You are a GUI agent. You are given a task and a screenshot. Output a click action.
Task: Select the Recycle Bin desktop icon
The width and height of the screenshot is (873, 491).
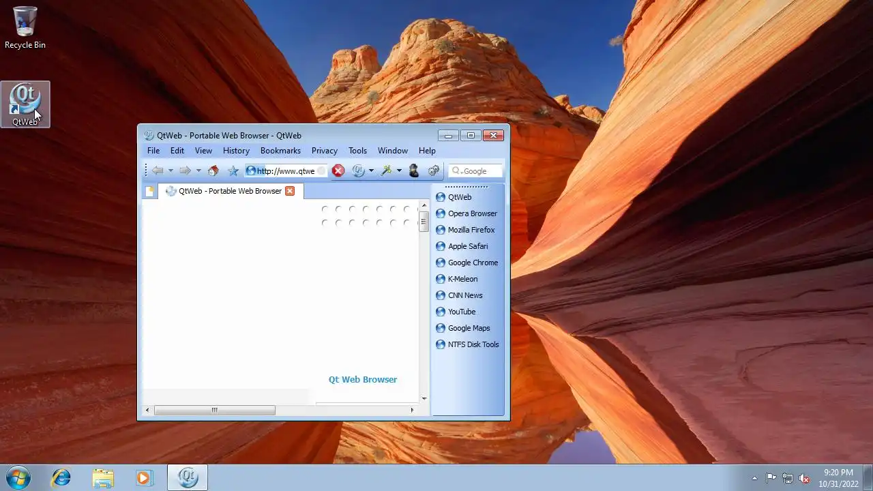coord(25,28)
